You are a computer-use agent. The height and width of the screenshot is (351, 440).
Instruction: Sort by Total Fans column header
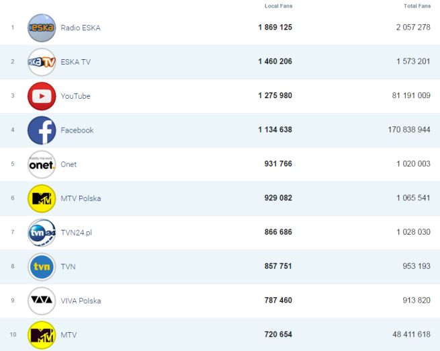416,6
